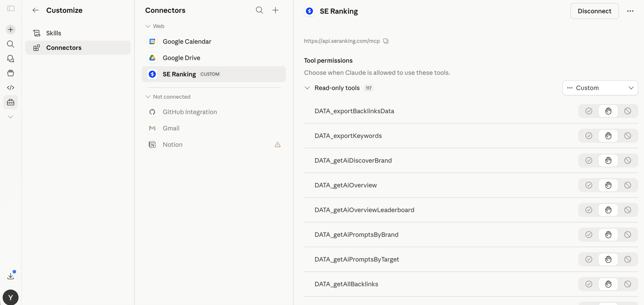Open the three-dots menu next to Disconnect
The height and width of the screenshot is (305, 644).
click(630, 11)
